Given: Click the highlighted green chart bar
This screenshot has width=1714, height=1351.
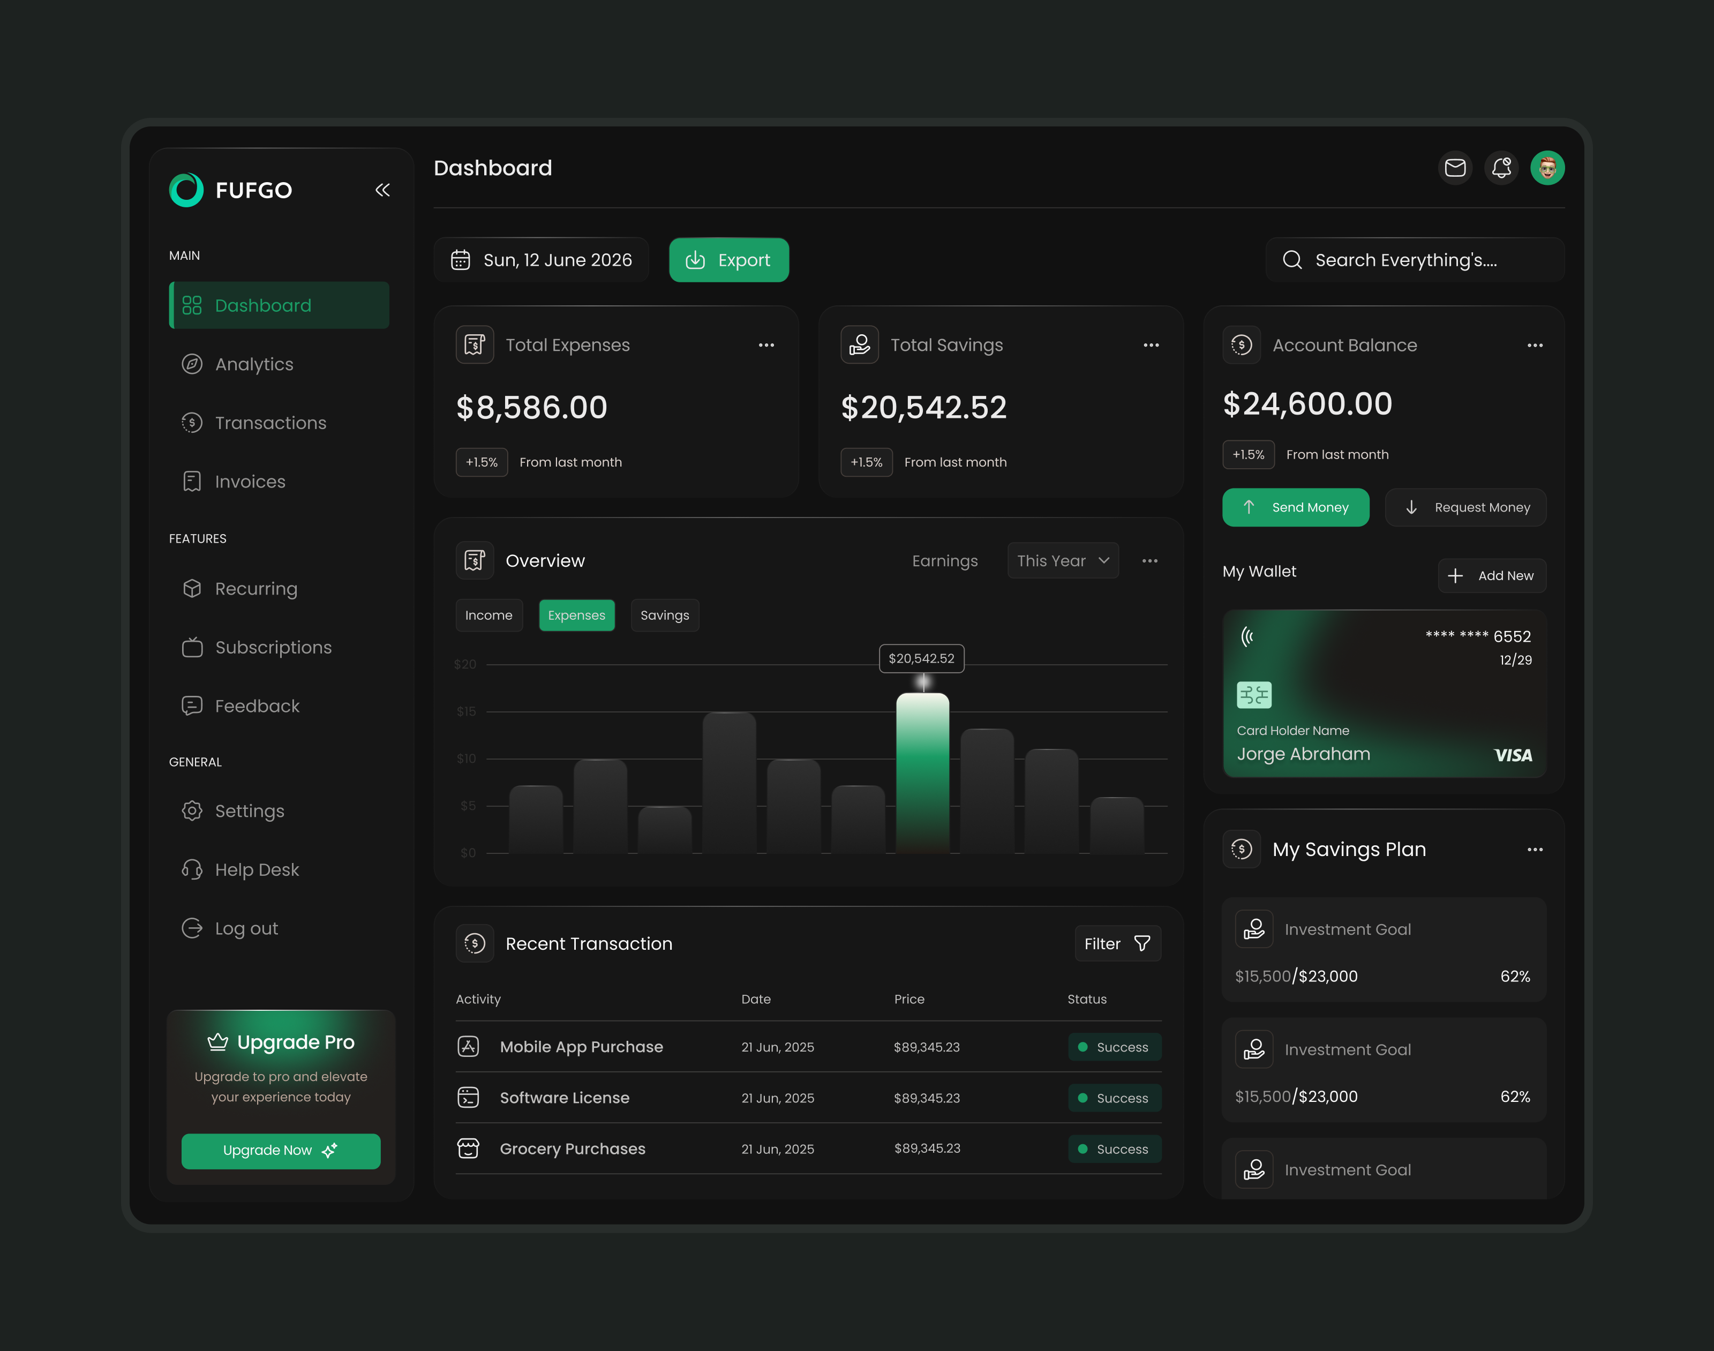Looking at the screenshot, I should [923, 773].
